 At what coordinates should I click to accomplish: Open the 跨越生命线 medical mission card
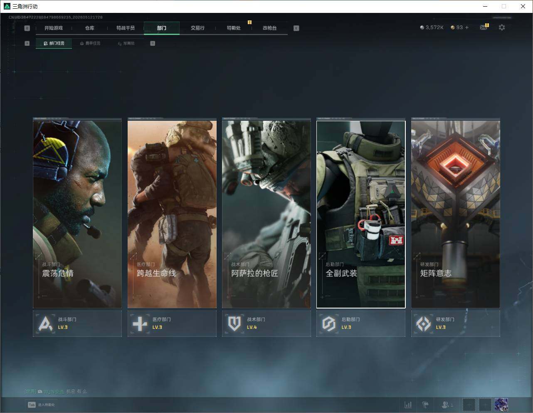coord(172,214)
